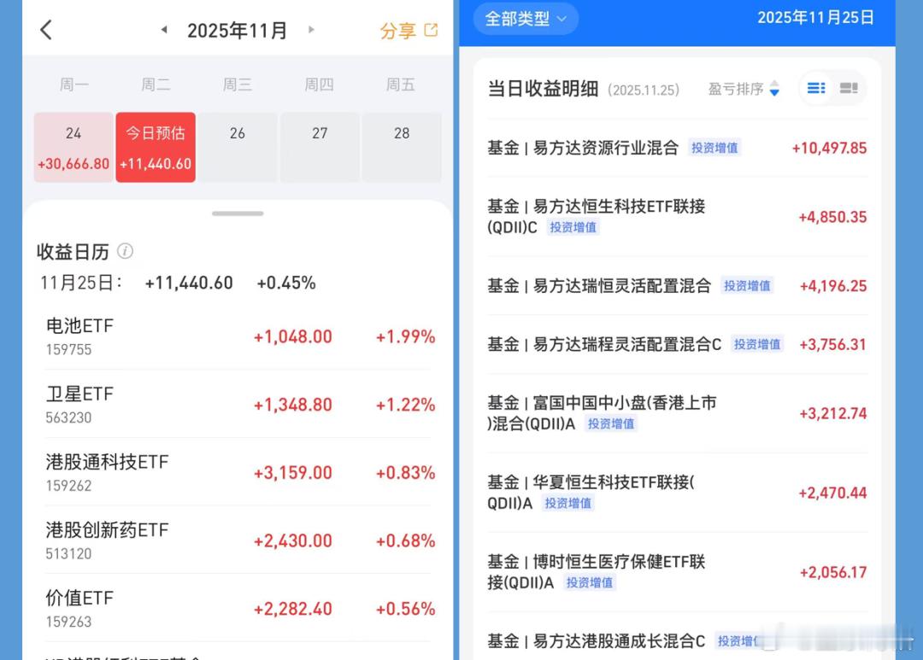
Task: Open the 全部类型 filter dropdown
Action: click(525, 18)
